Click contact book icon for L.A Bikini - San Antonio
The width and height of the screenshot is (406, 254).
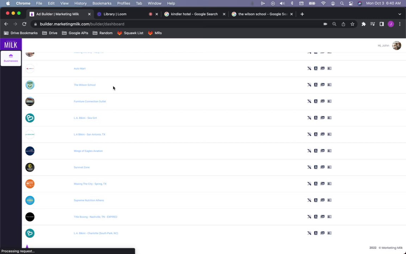[316, 134]
